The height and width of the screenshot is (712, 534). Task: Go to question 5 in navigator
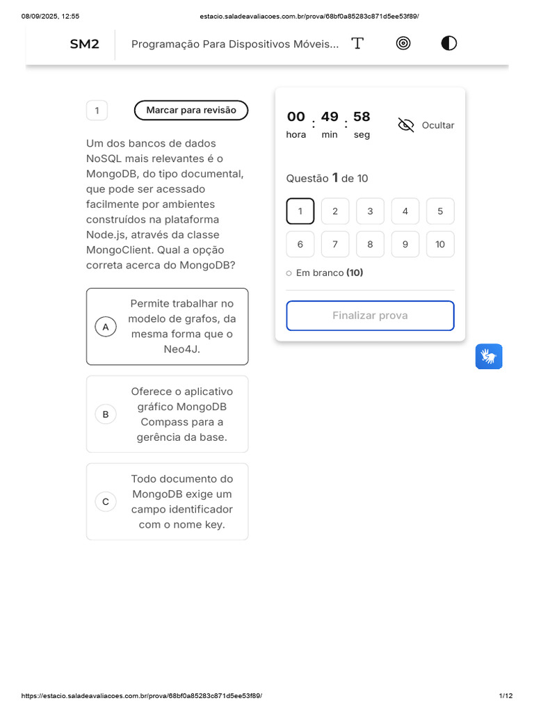click(440, 211)
